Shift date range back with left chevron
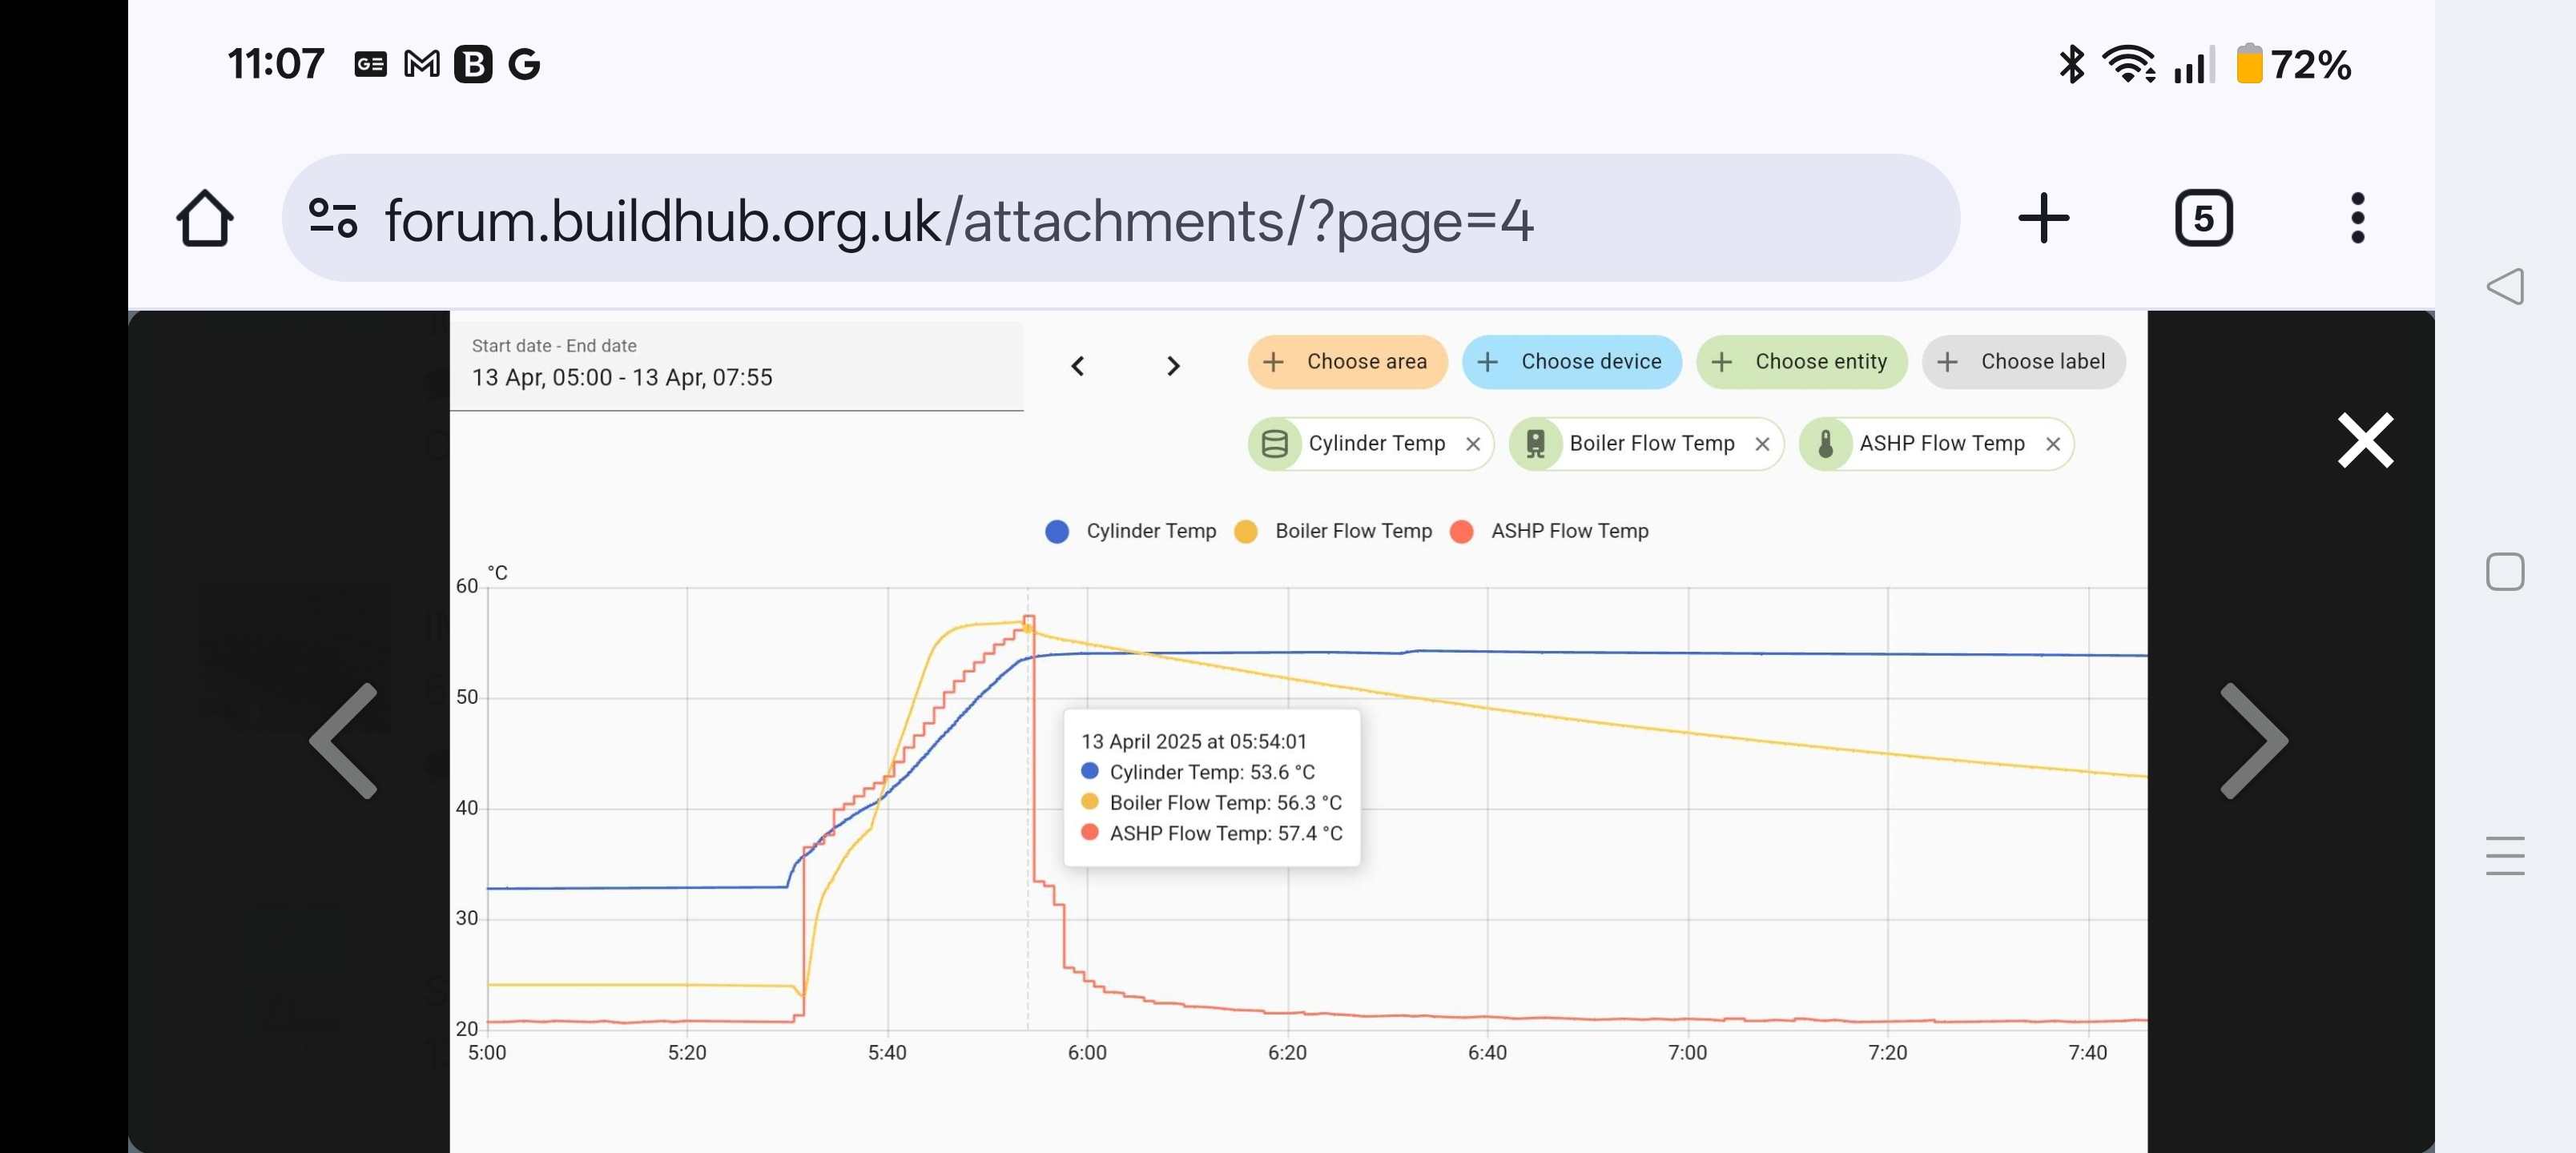 pyautogui.click(x=1077, y=366)
